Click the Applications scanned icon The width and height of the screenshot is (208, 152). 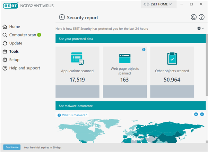coord(77,58)
